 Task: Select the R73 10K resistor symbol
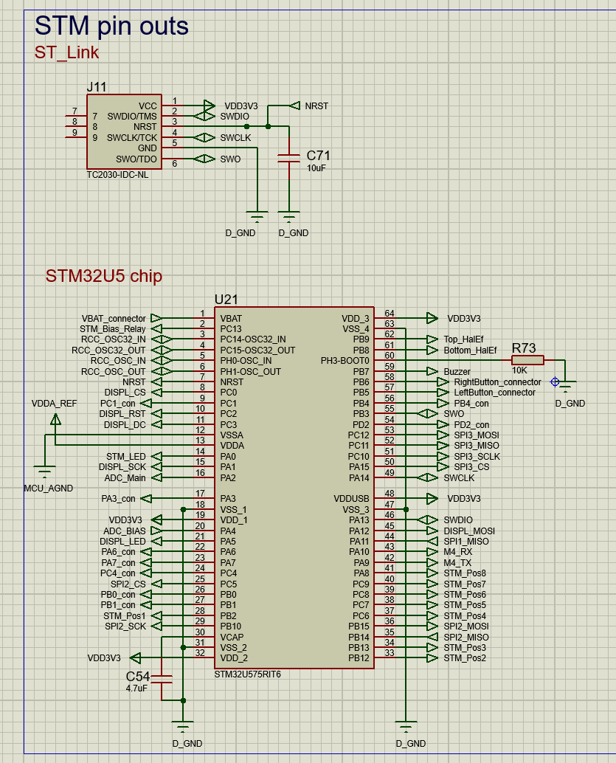[527, 359]
